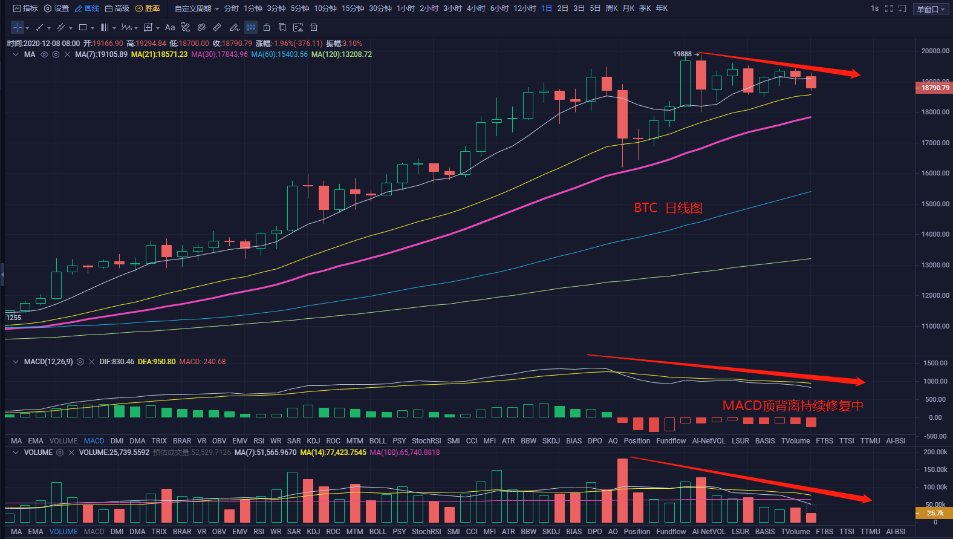Select the 月K monthly timeframe
The height and width of the screenshot is (539, 953).
[628, 8]
